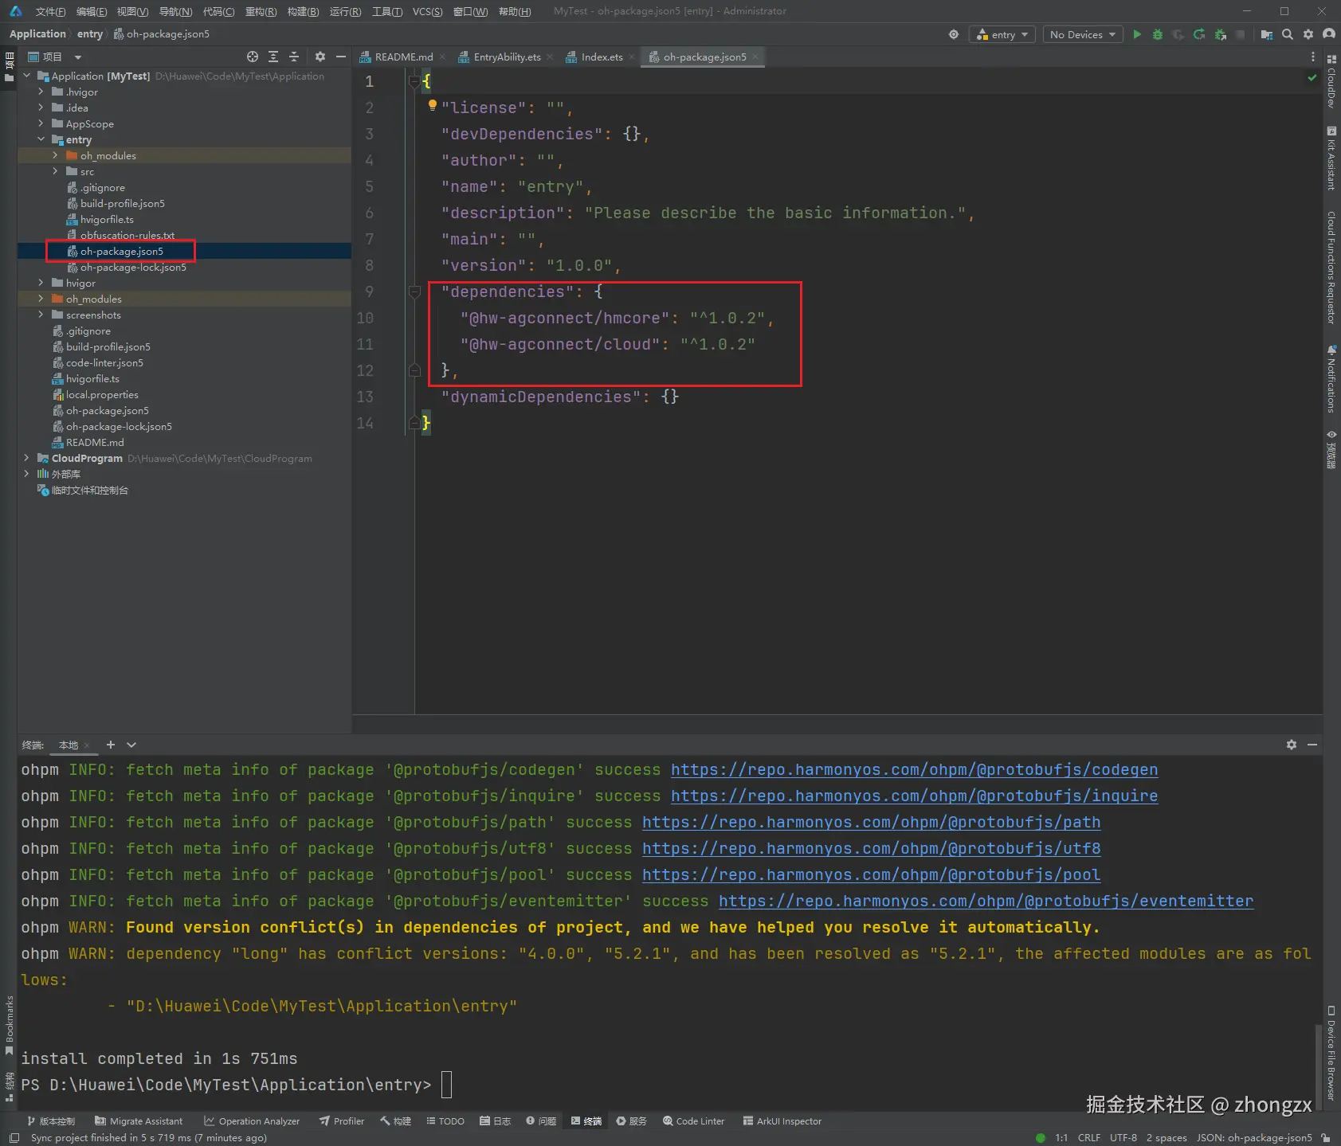Select build-profile.json5 under entry folder
The height and width of the screenshot is (1146, 1341).
point(122,203)
